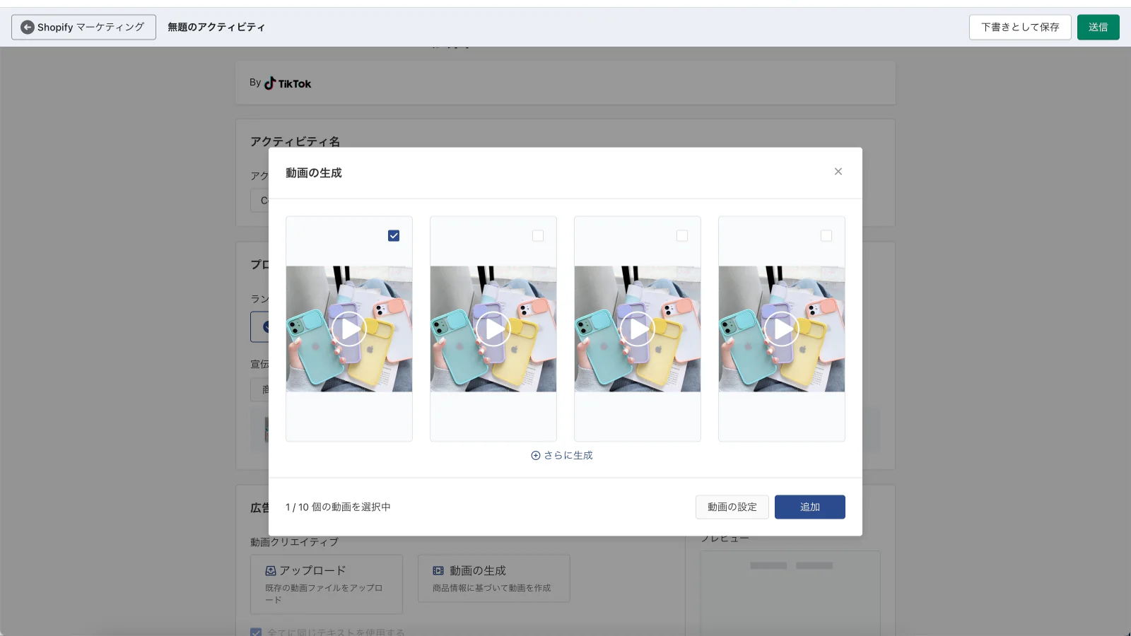Open 動画の設定 video settings

pos(732,507)
